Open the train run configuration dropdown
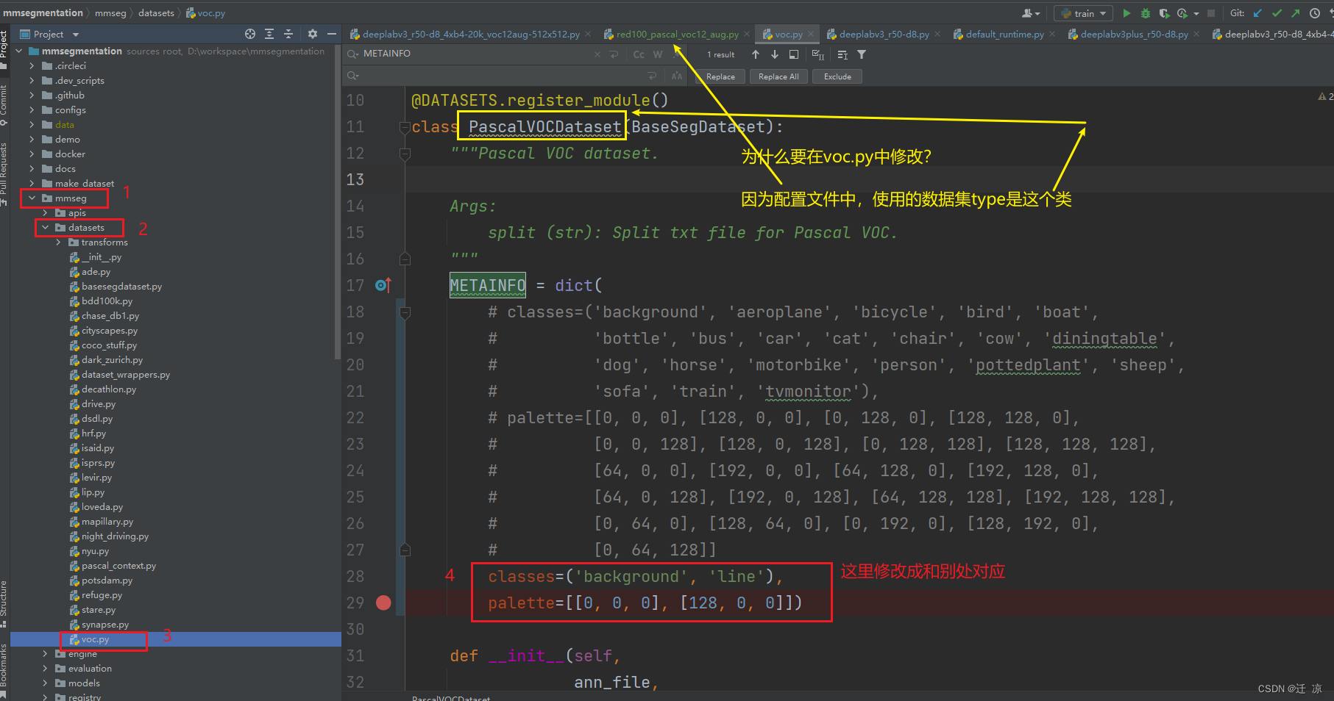The image size is (1334, 701). pyautogui.click(x=1084, y=13)
